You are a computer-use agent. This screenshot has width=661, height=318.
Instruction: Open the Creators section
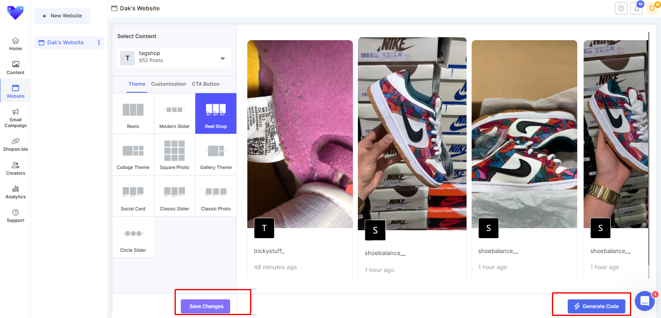(x=15, y=168)
